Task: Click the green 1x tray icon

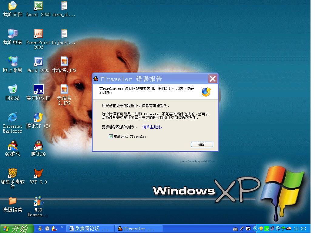Action: (x=267, y=228)
